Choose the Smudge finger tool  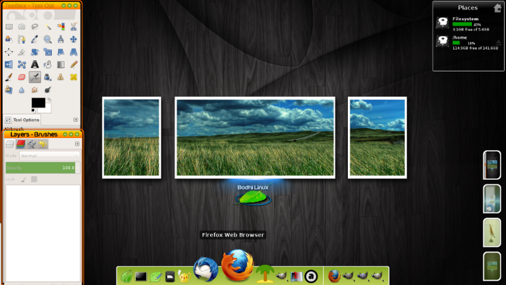35,90
